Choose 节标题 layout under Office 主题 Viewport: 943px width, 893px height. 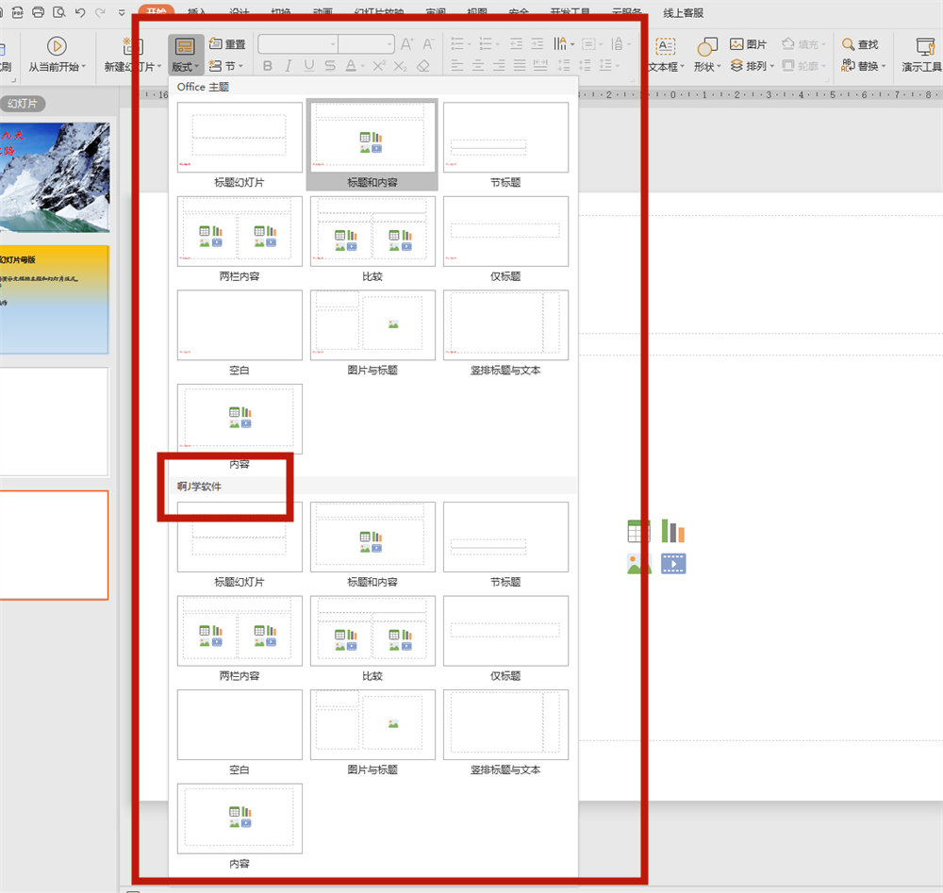tap(505, 145)
